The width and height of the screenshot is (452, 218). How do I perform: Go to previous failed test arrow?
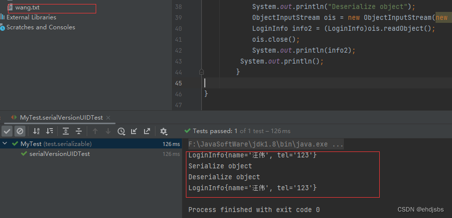pyautogui.click(x=95, y=131)
